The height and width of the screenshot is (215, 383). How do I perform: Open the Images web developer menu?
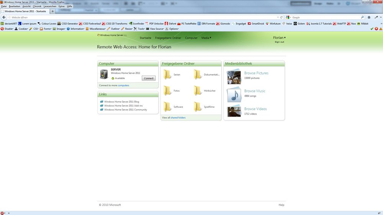[59, 29]
